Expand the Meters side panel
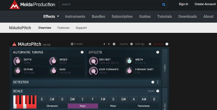The image size is (217, 110). pos(165,99)
